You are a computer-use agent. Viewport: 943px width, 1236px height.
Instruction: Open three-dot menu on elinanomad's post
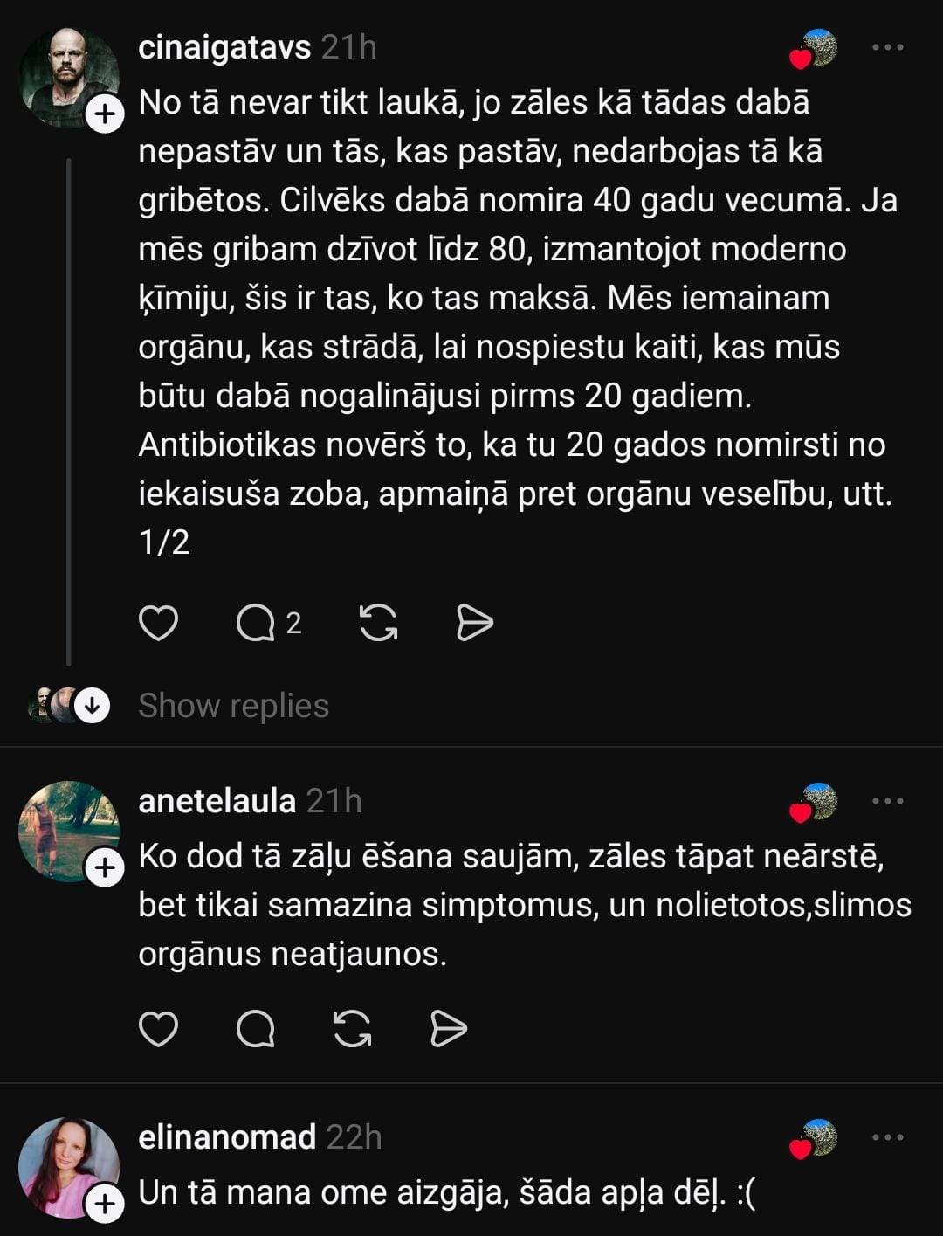[x=887, y=1137]
